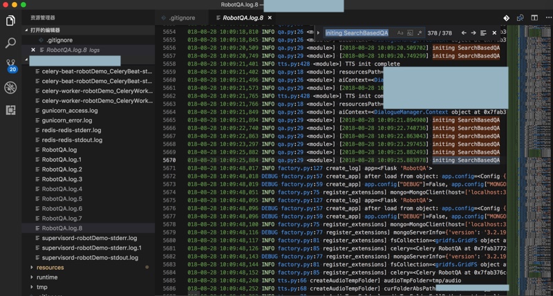Switch to the .gitignore editor tab
The height and width of the screenshot is (296, 553).
point(181,18)
